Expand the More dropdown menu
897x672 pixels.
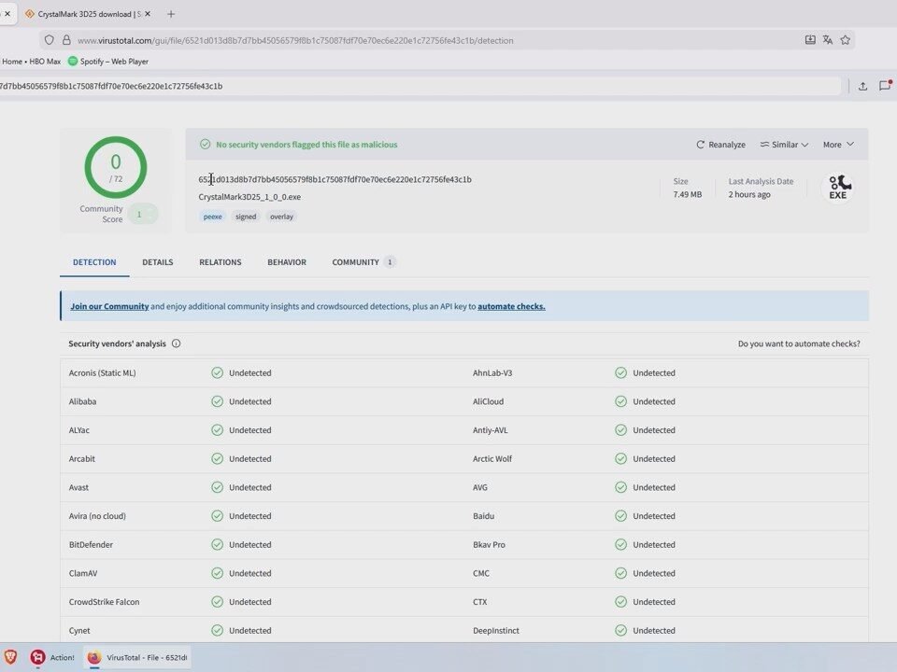pyautogui.click(x=838, y=145)
